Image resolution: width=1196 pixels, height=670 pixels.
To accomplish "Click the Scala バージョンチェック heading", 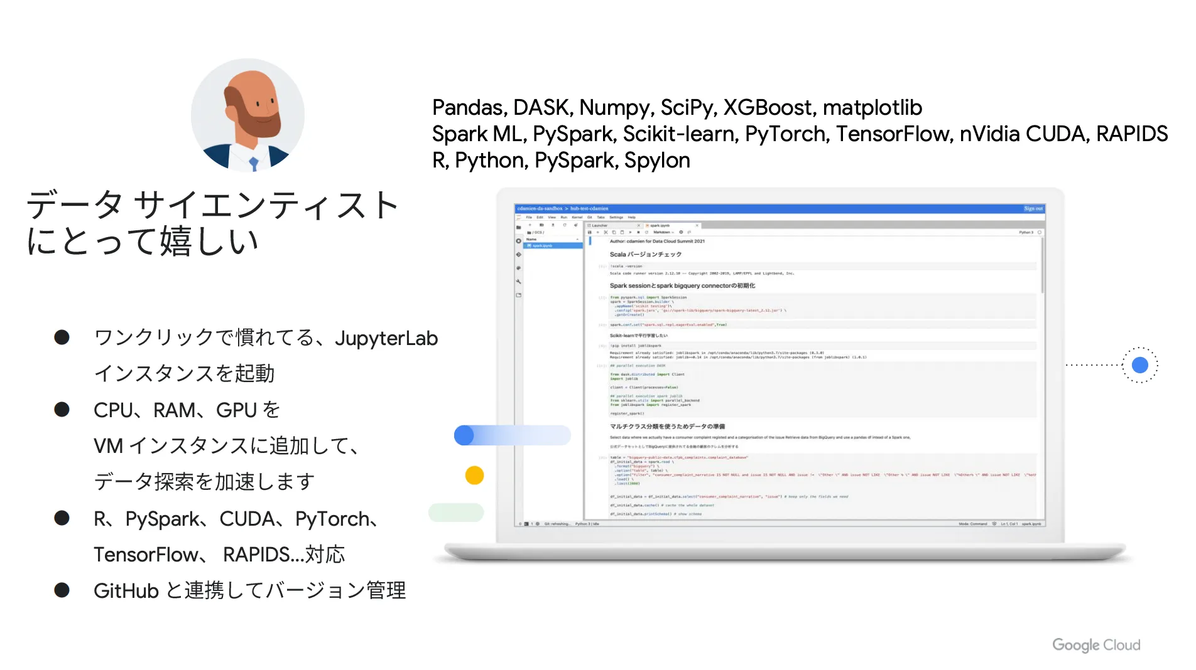I will click(646, 254).
